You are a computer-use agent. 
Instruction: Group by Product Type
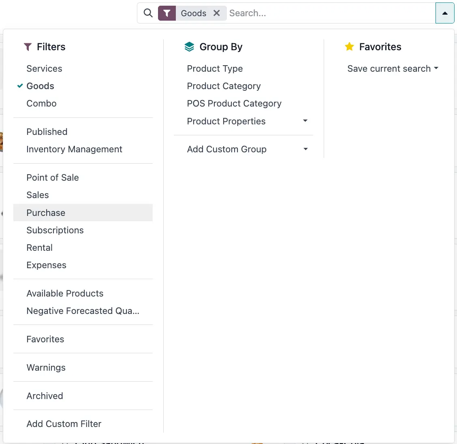click(243, 69)
